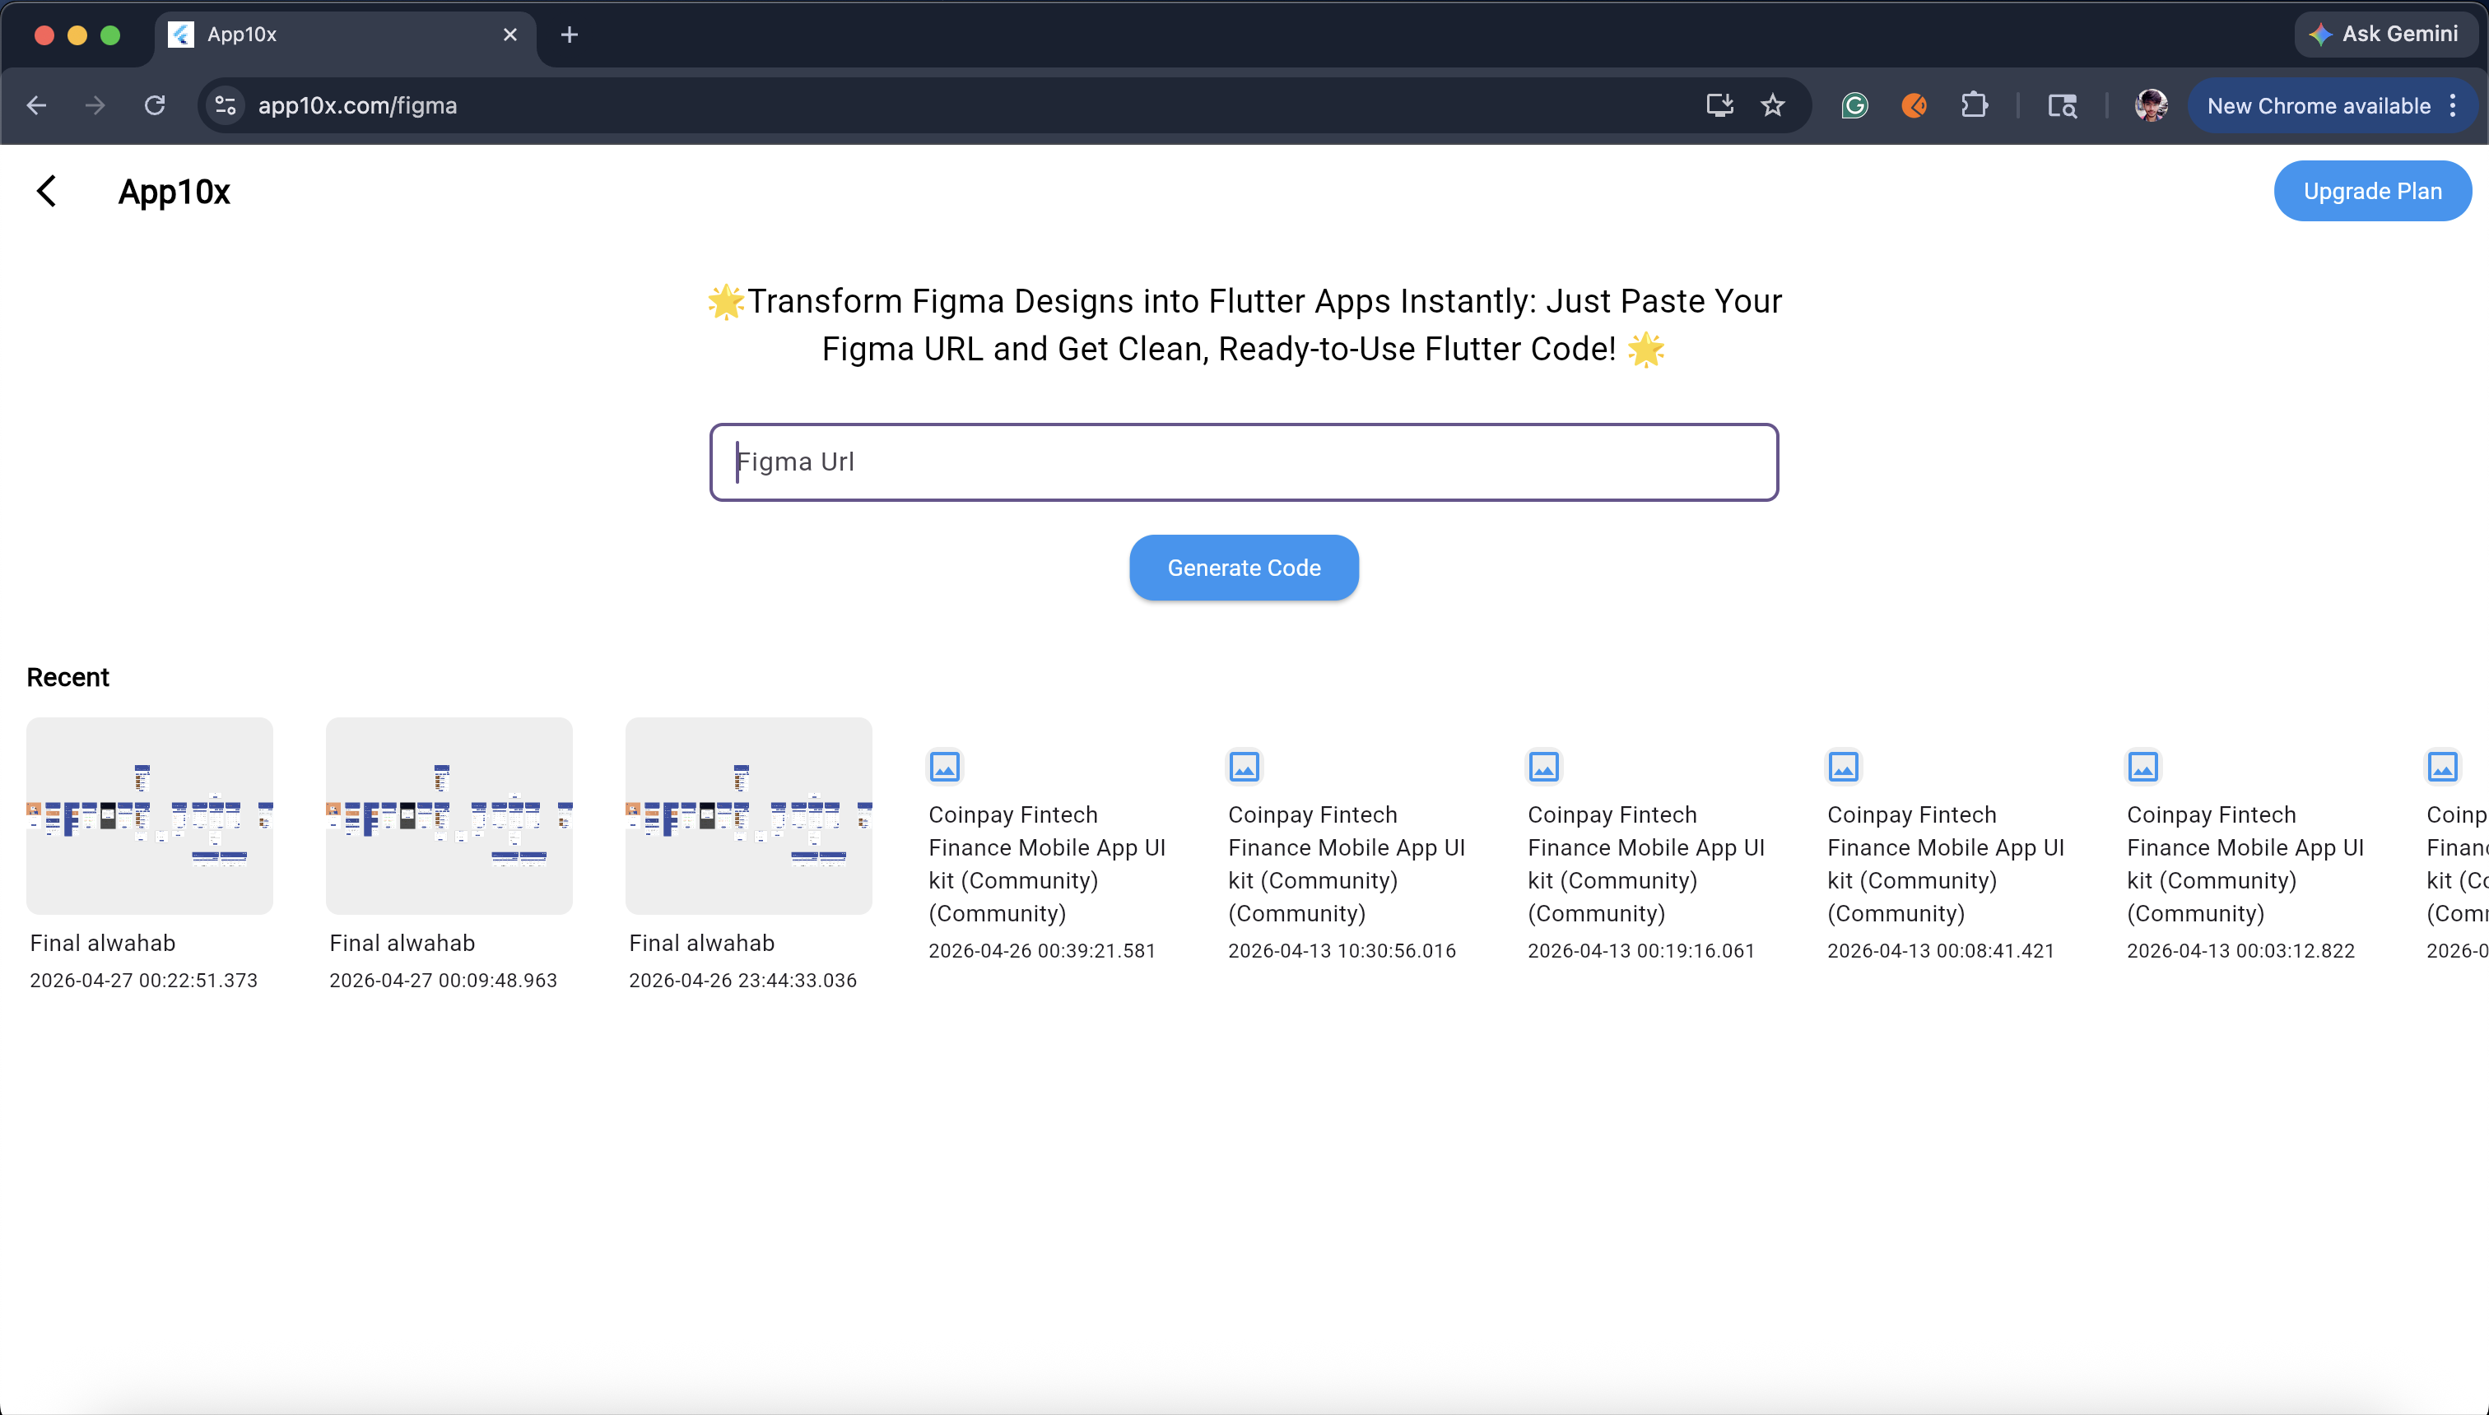2489x1415 pixels.
Task: Open Chrome extensions puzzle icon
Action: click(1974, 105)
